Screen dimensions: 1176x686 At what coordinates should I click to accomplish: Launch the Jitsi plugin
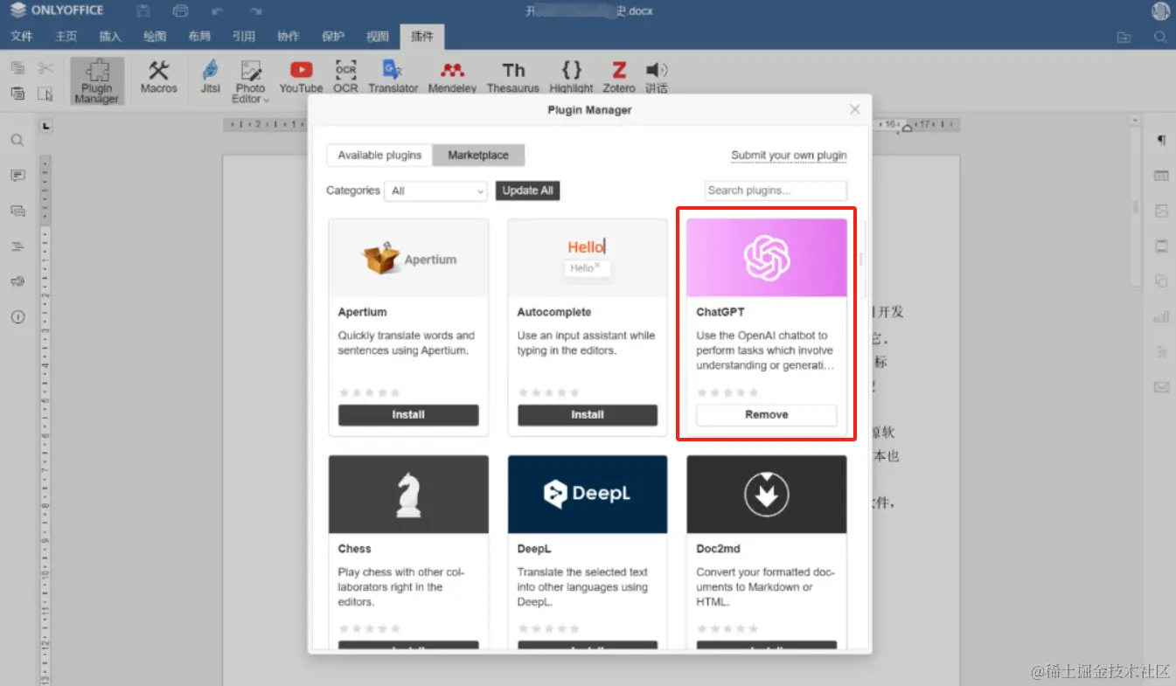(210, 77)
